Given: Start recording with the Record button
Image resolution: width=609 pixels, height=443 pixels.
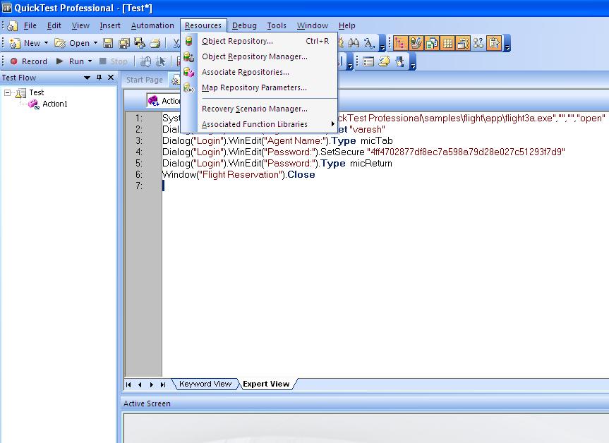Looking at the screenshot, I should pos(28,61).
